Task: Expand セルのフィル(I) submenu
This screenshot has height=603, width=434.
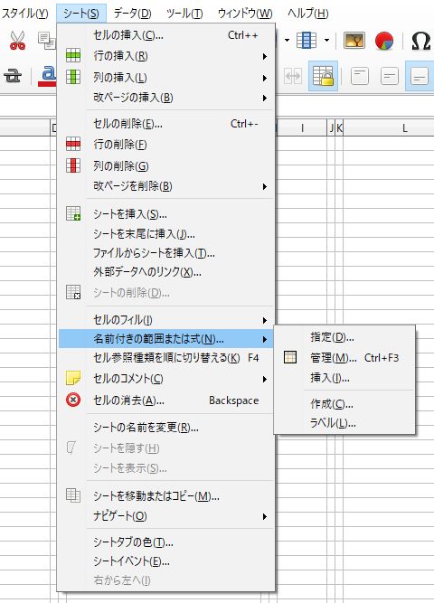Action: point(165,320)
